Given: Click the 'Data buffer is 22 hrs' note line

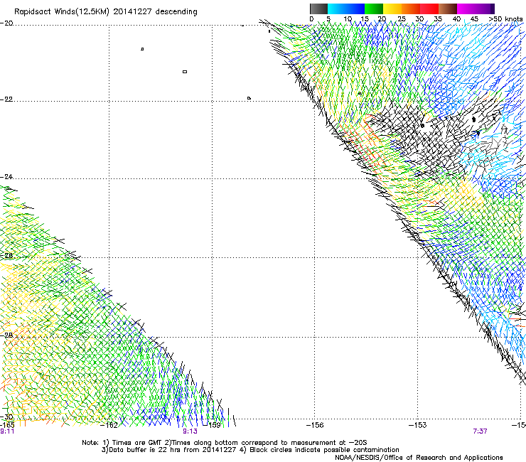Looking at the screenshot, I should pyautogui.click(x=250, y=450).
